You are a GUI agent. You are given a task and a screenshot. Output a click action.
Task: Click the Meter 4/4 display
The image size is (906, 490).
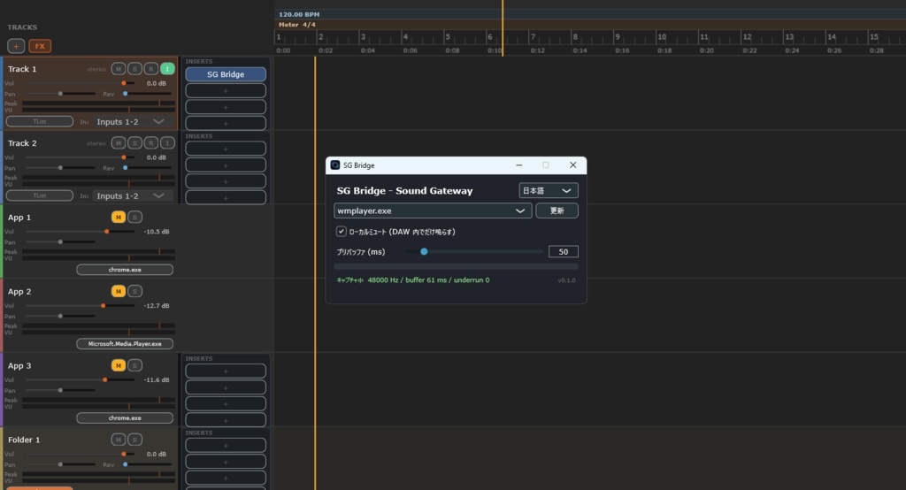[x=297, y=25]
